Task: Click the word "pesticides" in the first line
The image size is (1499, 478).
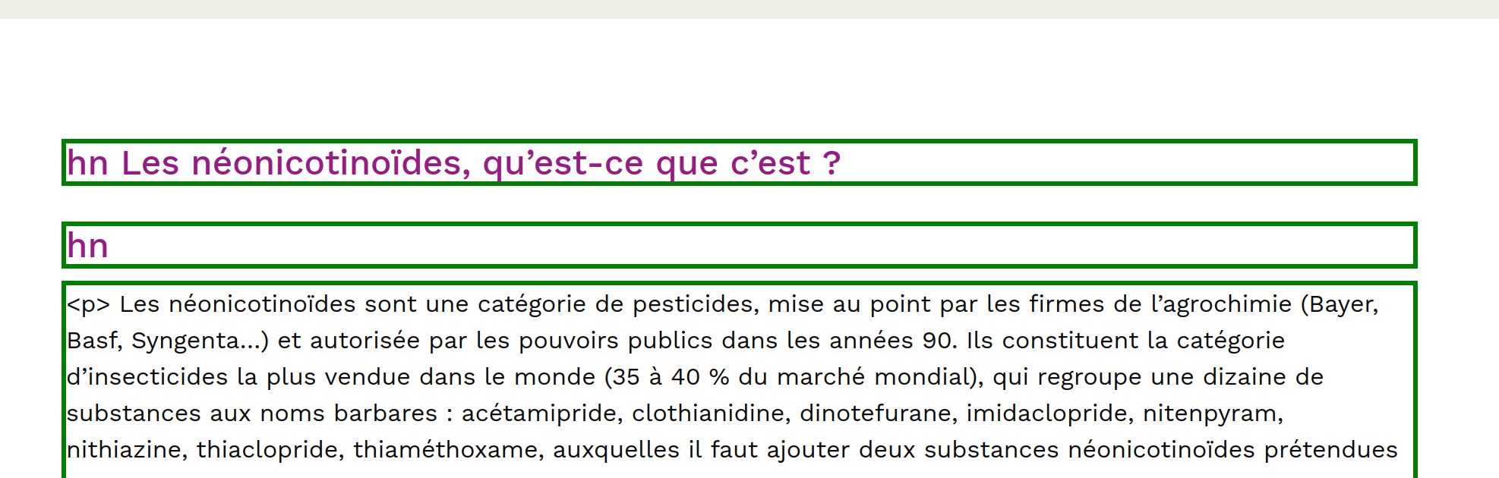Action: (696, 304)
